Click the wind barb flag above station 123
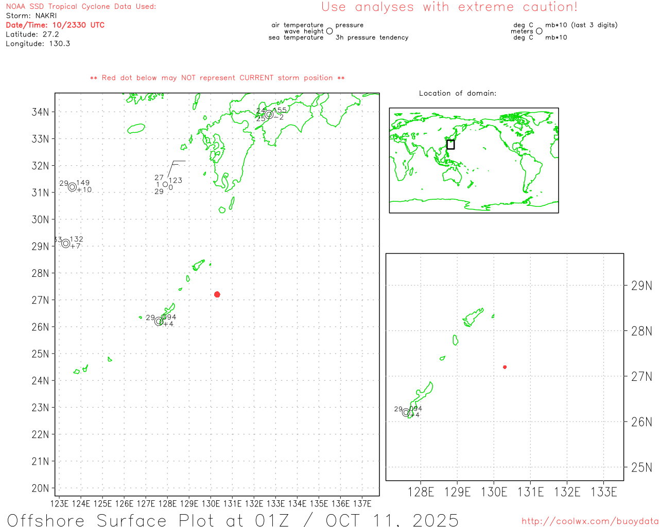Screen dimensions: 659x527 178,163
